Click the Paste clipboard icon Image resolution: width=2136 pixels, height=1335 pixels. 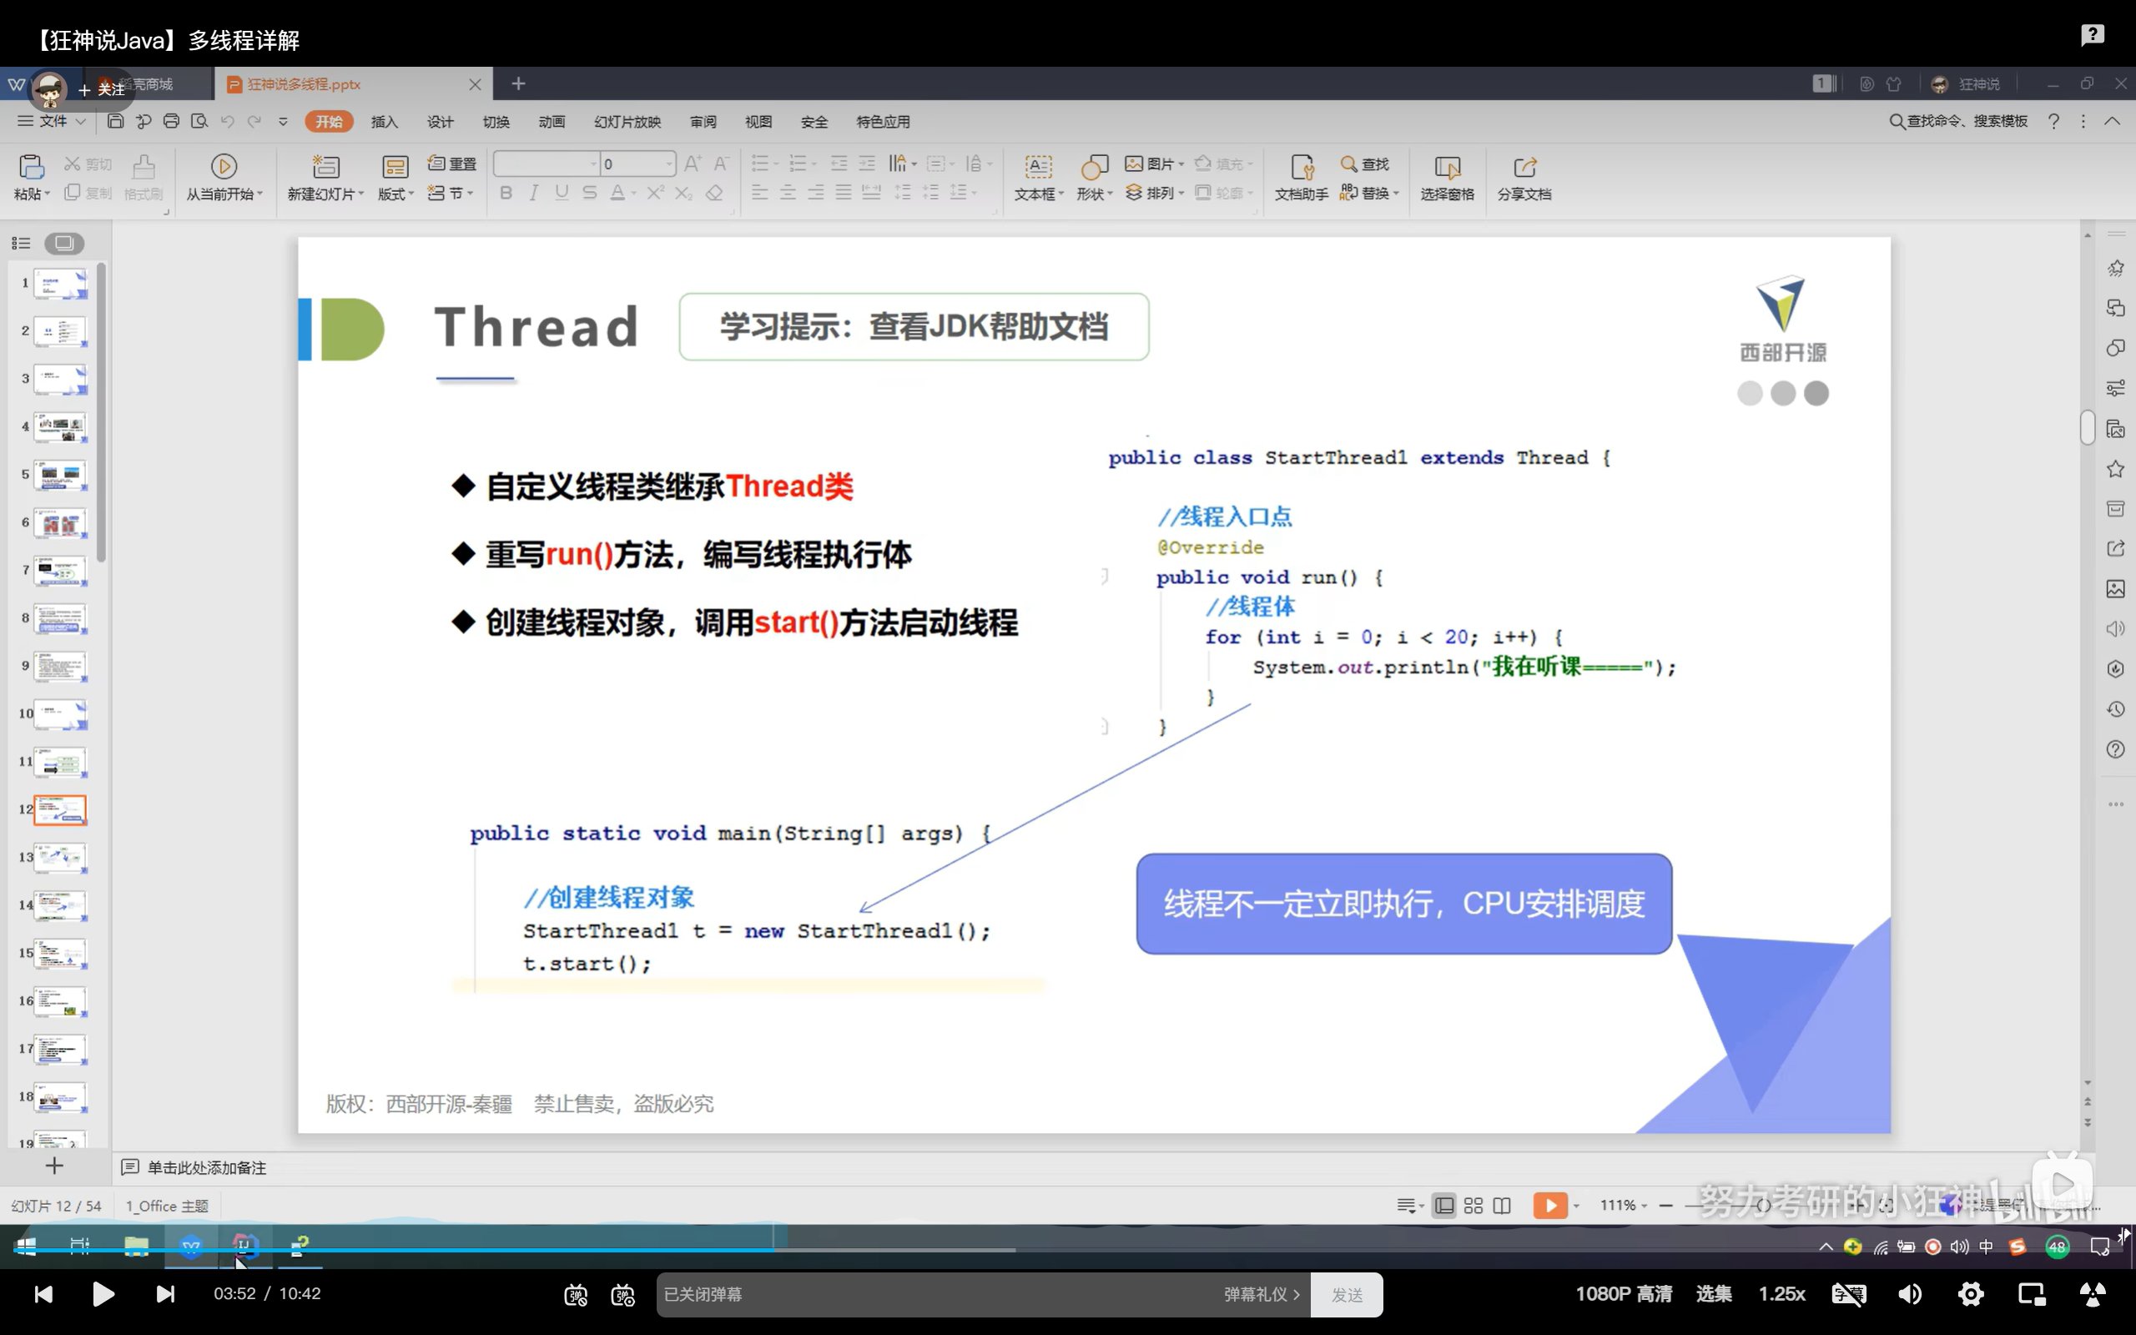pyautogui.click(x=30, y=167)
